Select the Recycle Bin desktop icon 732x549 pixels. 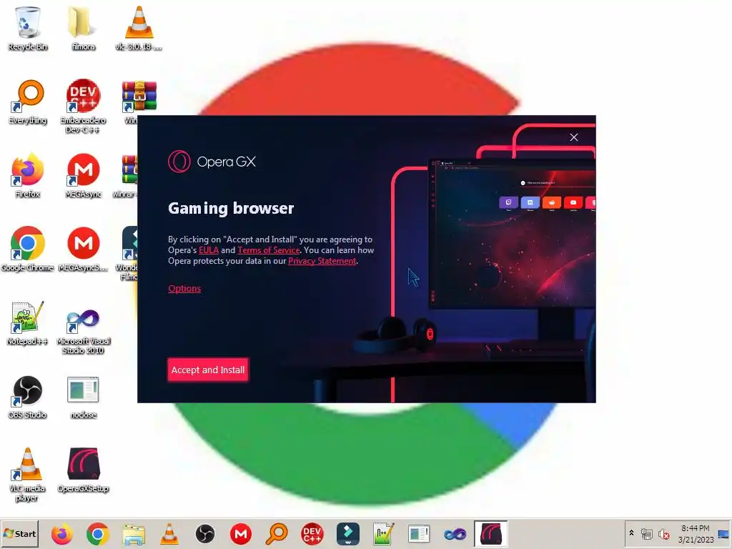(x=28, y=28)
